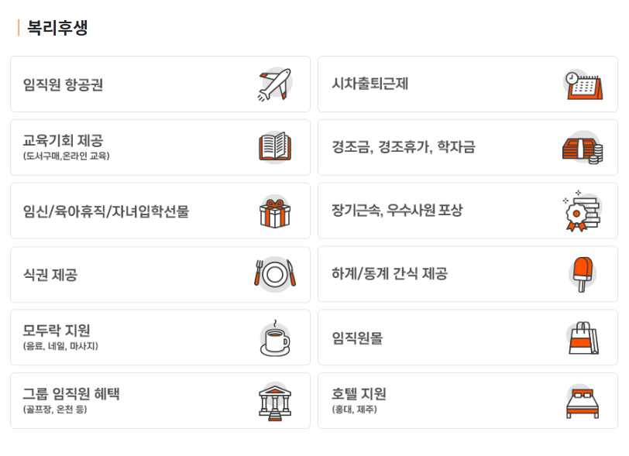Image resolution: width=629 pixels, height=456 pixels.
Task: Click the open book education icon
Action: click(x=274, y=147)
